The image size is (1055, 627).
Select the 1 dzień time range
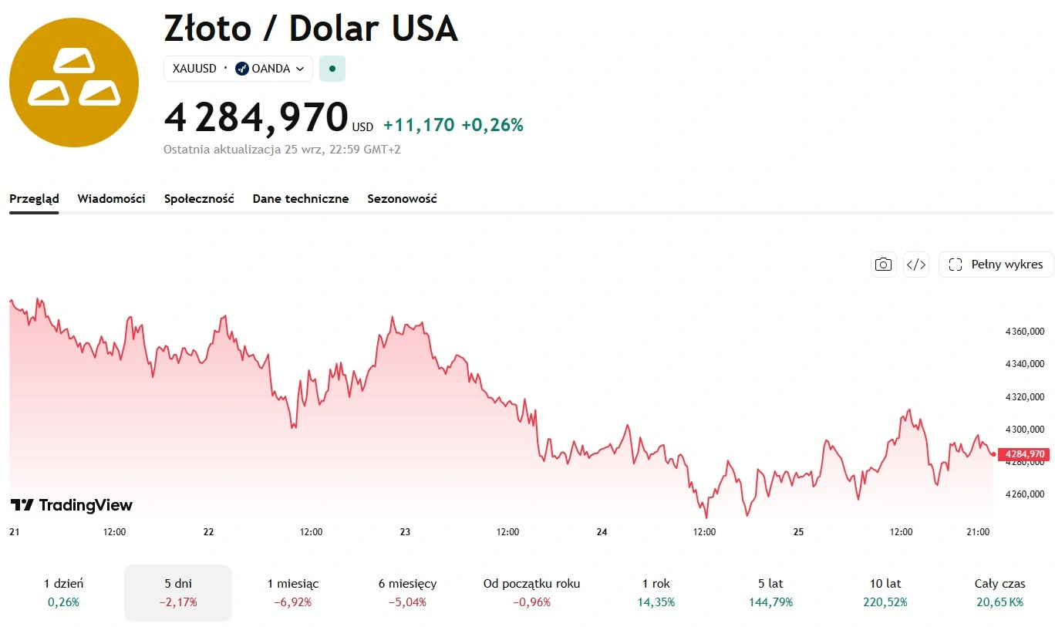click(64, 592)
